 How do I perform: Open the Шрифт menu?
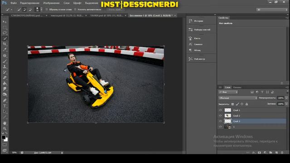(x=77, y=3)
